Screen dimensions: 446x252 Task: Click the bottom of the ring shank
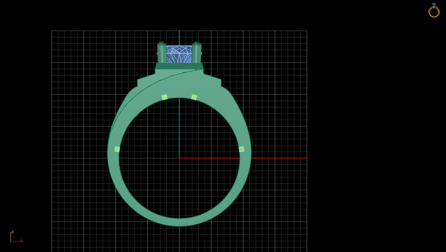click(179, 222)
